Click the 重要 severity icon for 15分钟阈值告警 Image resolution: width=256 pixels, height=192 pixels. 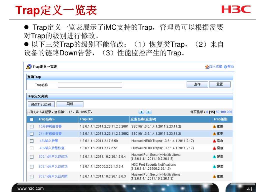[x=214, y=126]
